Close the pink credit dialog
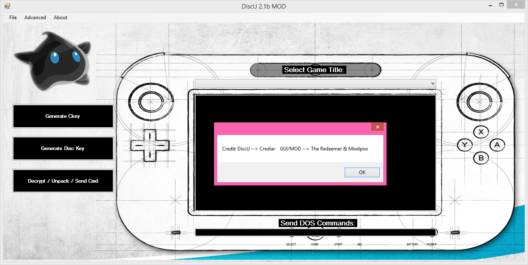This screenshot has width=528, height=265. coord(377,127)
